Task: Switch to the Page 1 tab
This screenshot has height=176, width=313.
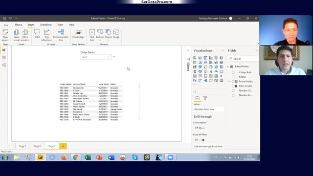Action: [x=22, y=146]
